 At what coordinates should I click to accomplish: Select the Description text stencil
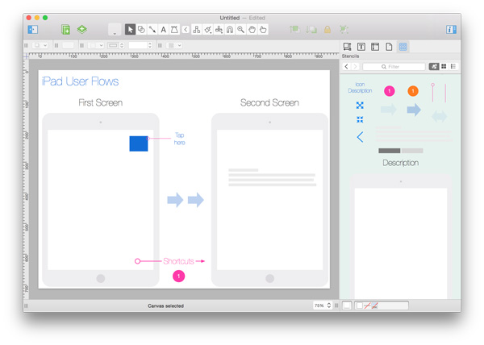point(401,163)
